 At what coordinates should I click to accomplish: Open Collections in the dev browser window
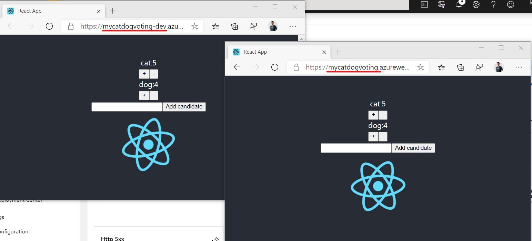tap(234, 26)
